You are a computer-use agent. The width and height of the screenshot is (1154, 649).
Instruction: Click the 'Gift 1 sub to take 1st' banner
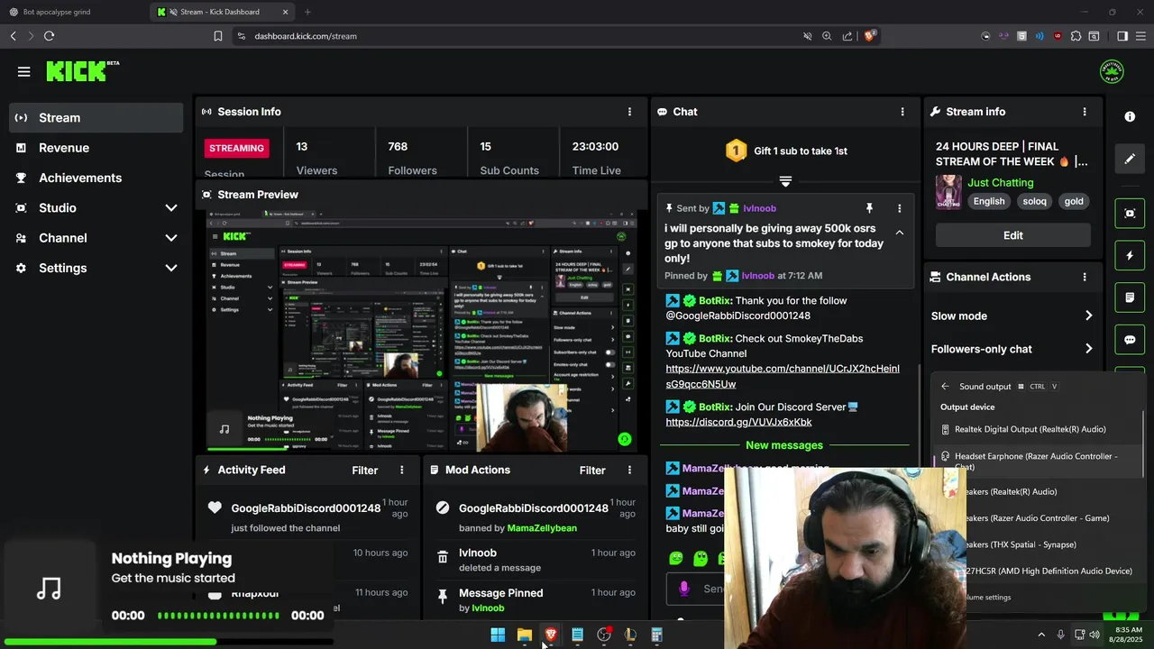pos(786,151)
